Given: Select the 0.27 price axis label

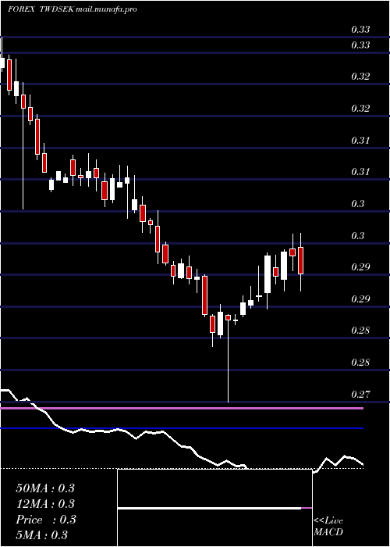Looking at the screenshot, I should [360, 394].
